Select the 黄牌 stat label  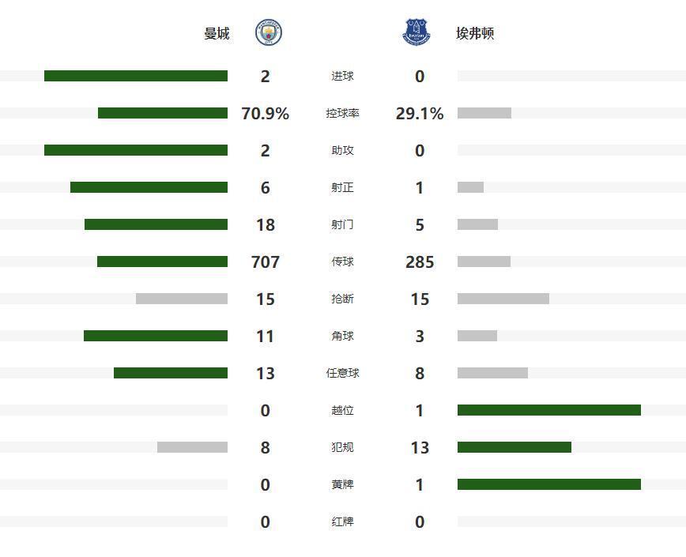[342, 484]
